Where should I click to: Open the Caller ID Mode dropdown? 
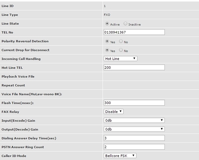120,156
